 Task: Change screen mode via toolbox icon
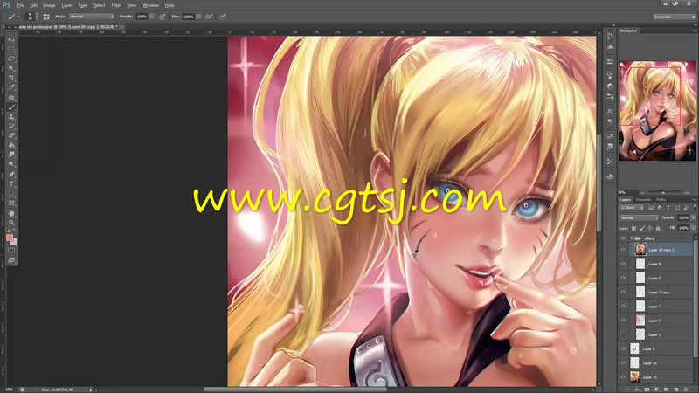[x=11, y=260]
